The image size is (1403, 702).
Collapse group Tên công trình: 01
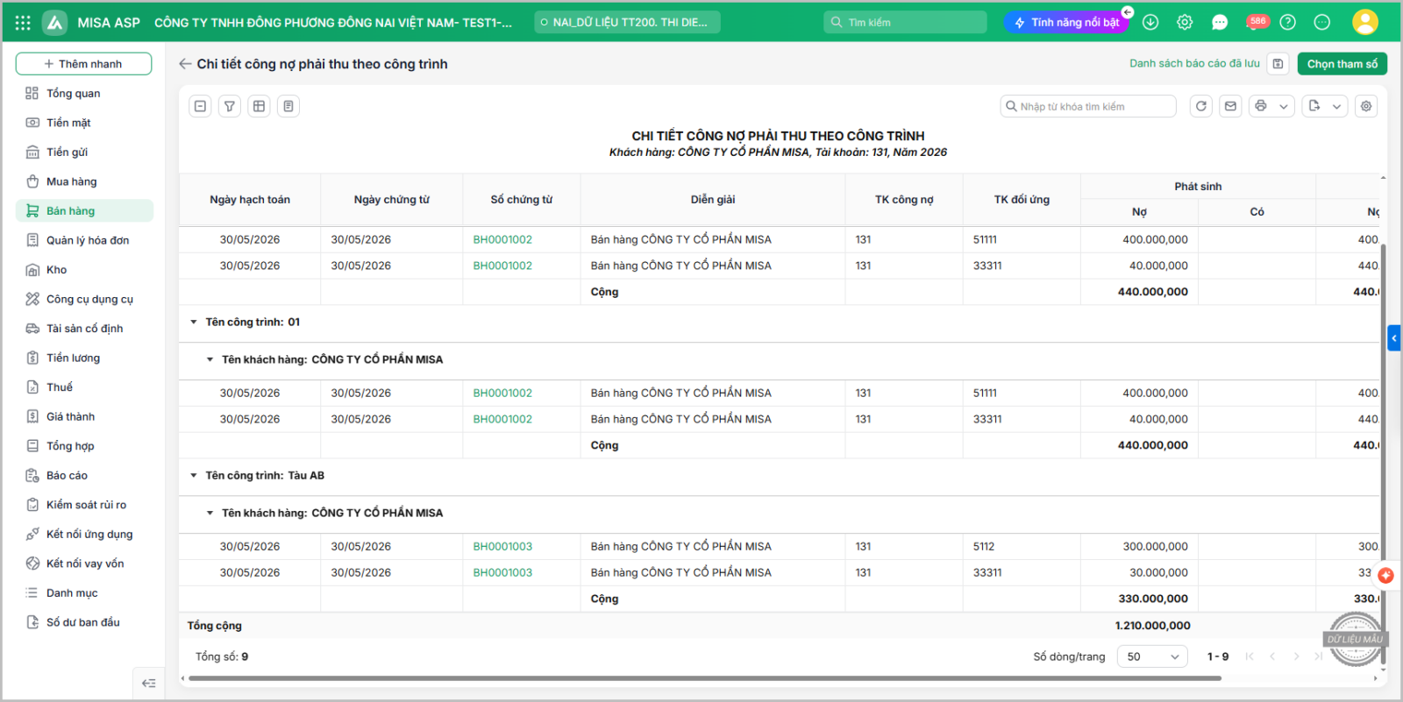click(194, 323)
